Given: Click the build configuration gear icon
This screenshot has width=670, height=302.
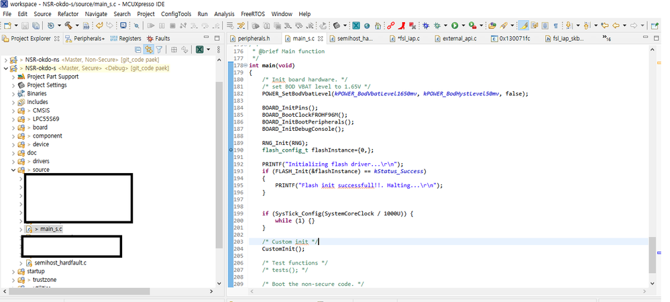Looking at the screenshot, I should pos(51,26).
